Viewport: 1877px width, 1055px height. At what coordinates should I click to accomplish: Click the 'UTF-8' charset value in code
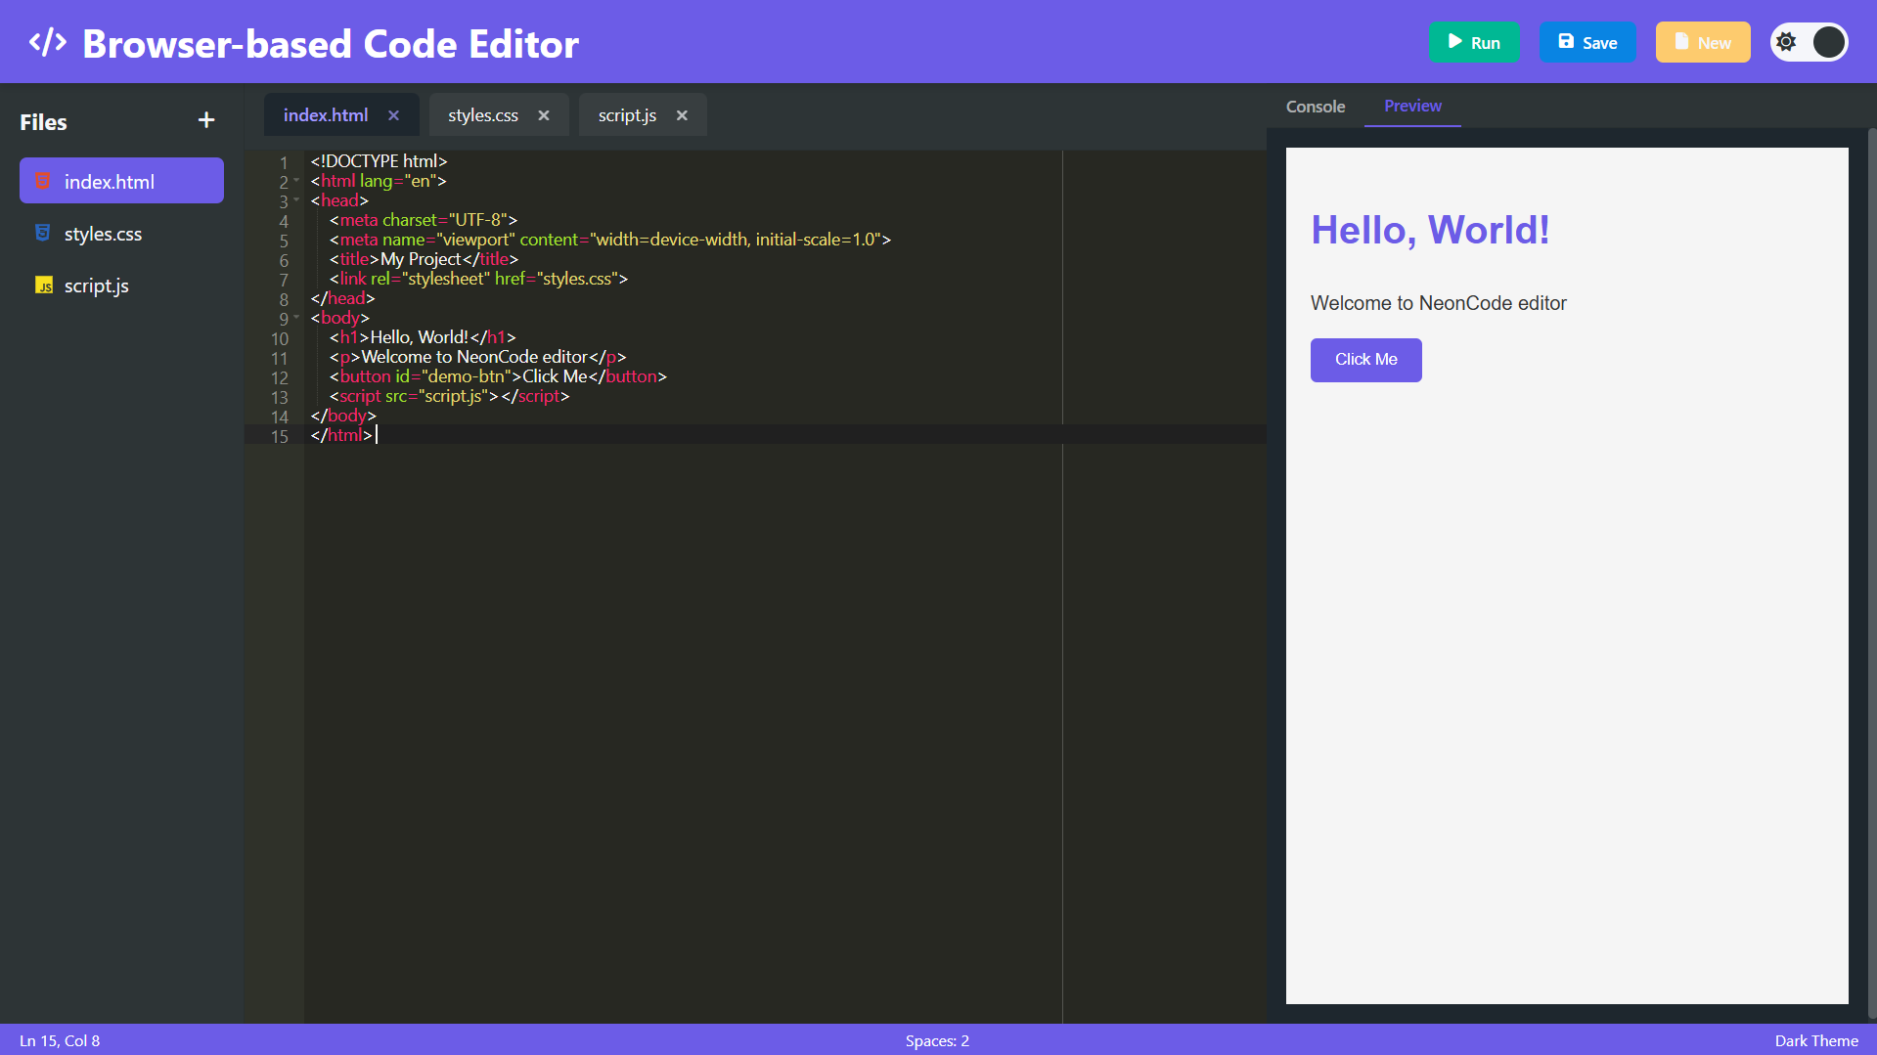[x=478, y=220]
